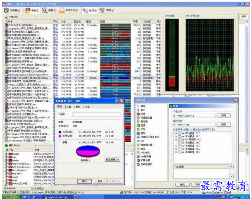
Task: Check 本地磁盘 (P:) shared directory box
Action: 180,149
